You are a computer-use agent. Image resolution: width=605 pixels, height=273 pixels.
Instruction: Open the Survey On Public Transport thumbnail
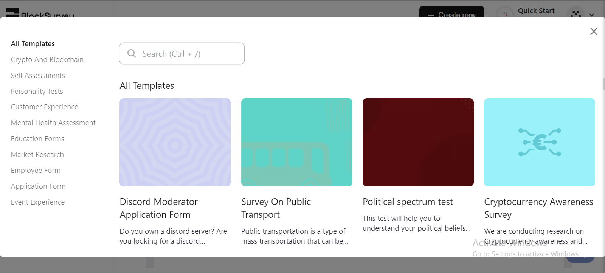click(297, 142)
